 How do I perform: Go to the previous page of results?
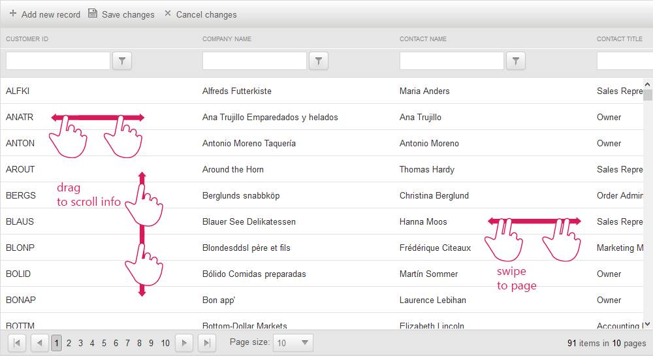[x=40, y=343]
